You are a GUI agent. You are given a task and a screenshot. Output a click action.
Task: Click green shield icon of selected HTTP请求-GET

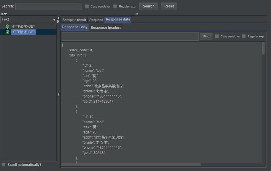(8, 32)
